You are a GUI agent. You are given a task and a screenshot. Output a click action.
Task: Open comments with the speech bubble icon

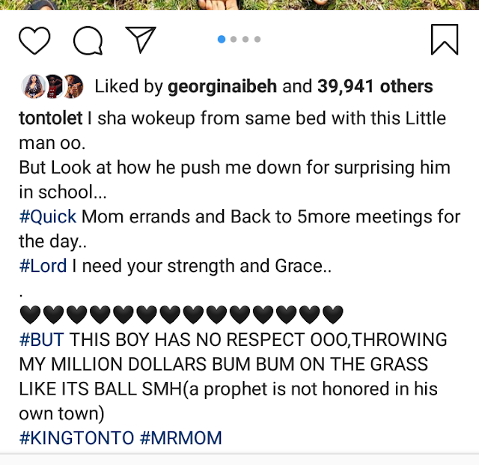coord(88,40)
